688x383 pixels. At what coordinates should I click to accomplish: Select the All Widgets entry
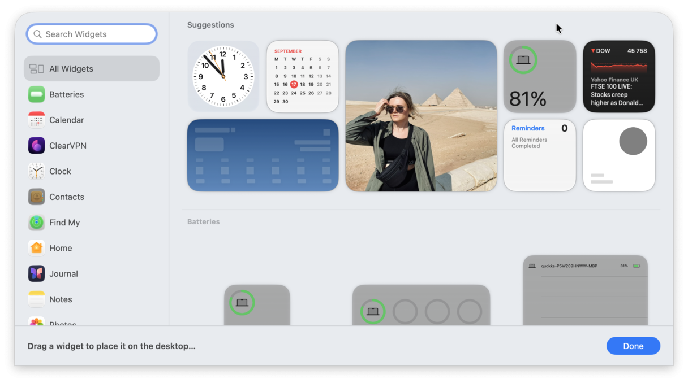71,68
